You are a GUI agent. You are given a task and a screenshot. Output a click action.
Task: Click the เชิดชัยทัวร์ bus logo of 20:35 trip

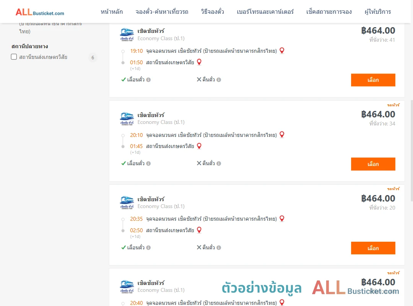point(127,202)
